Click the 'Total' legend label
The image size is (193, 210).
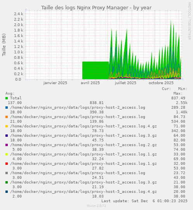tap(16, 98)
